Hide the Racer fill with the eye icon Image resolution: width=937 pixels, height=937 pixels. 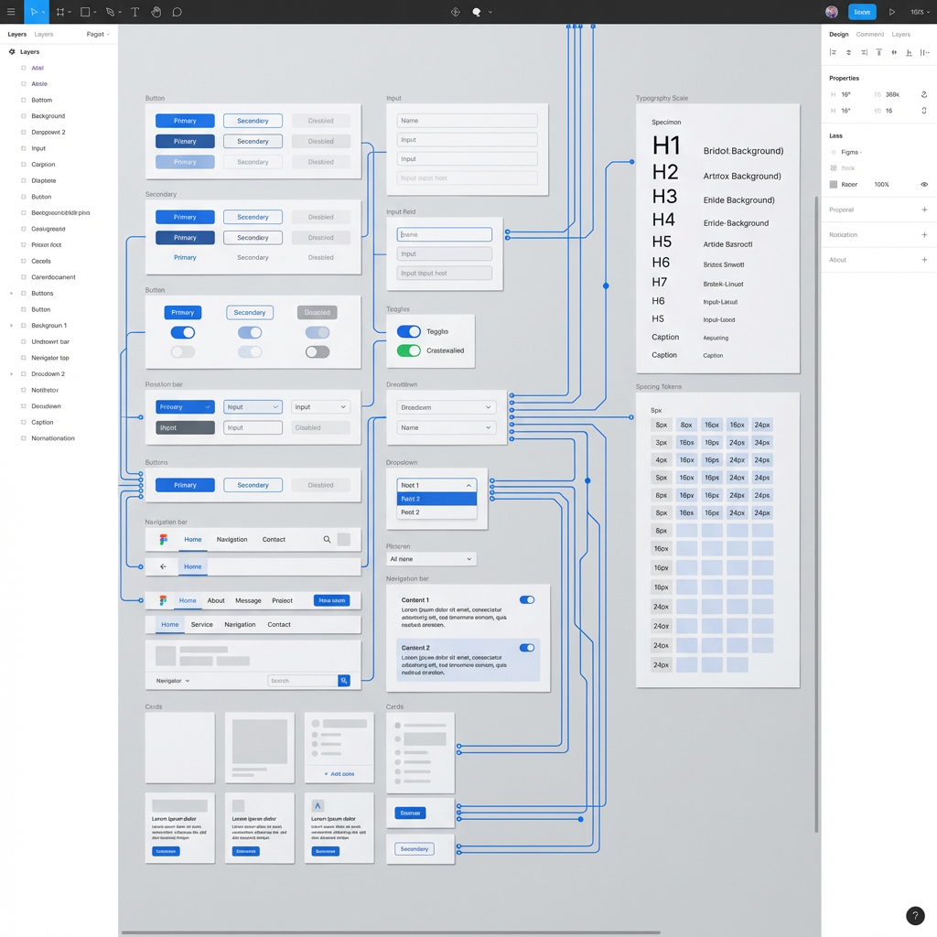tap(924, 184)
